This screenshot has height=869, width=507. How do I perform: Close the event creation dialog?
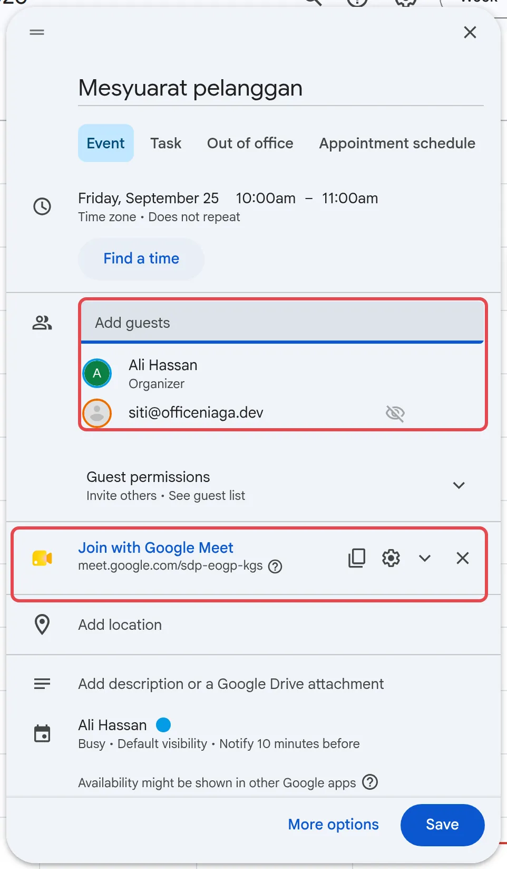470,32
